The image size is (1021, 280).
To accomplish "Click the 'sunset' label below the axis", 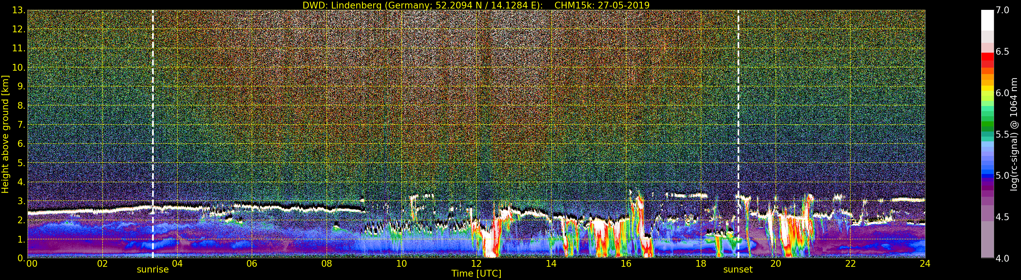I will tap(738, 270).
